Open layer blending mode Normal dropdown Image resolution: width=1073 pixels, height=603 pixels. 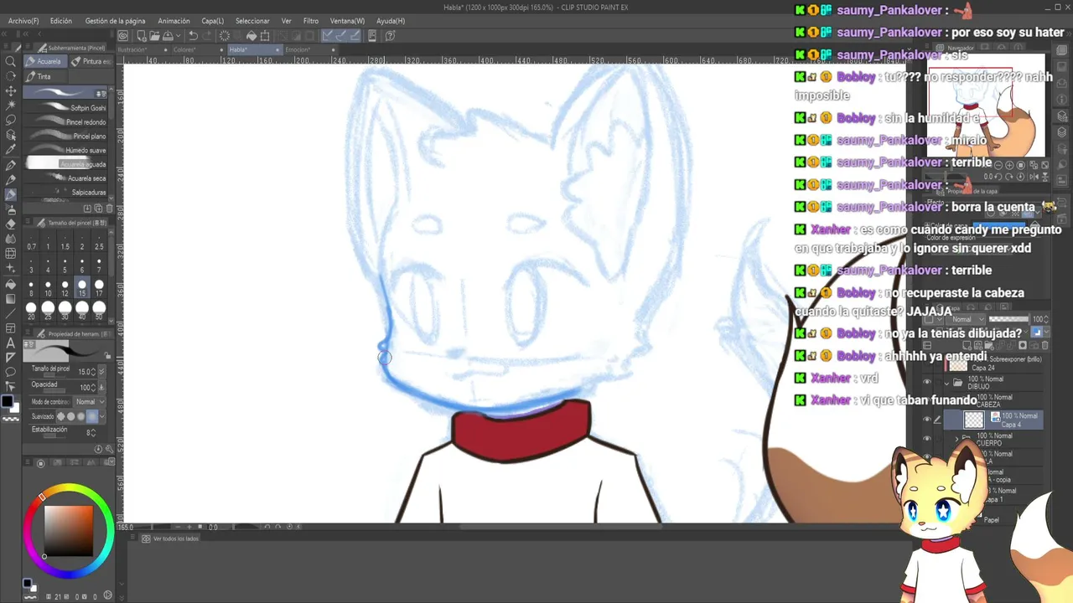tap(966, 319)
